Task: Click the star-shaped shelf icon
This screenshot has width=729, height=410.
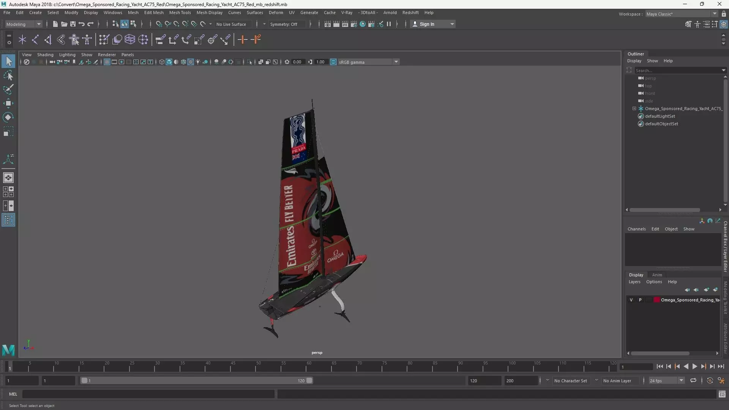Action: pyautogui.click(x=22, y=39)
